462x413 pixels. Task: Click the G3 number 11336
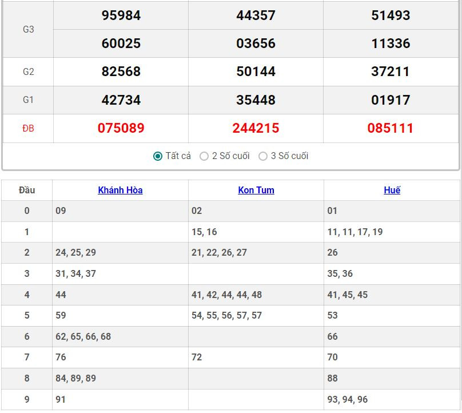[x=391, y=43]
